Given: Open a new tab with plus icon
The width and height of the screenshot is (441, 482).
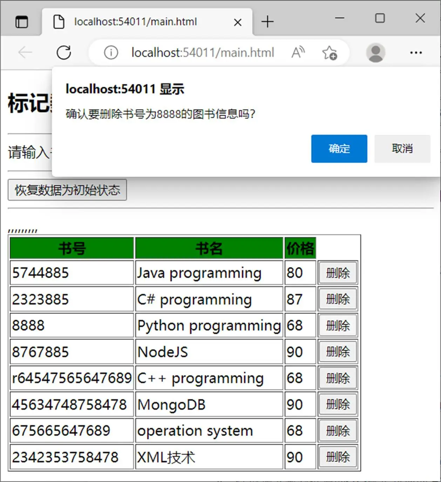Looking at the screenshot, I should click(267, 22).
